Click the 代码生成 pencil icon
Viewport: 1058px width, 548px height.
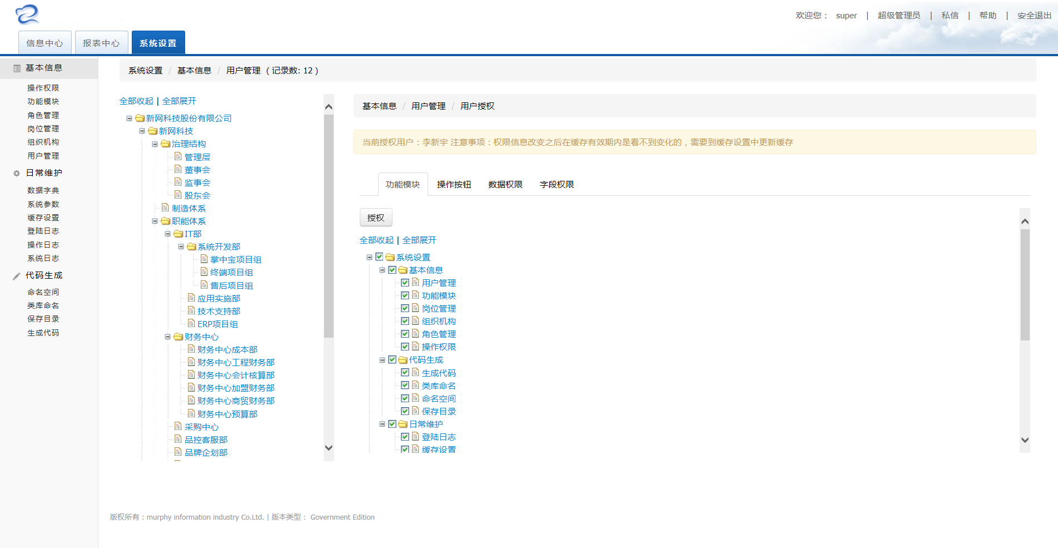click(x=17, y=276)
